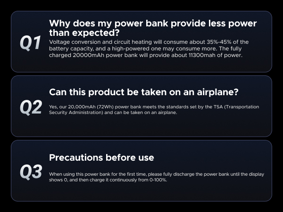Click the Q3 label
This screenshot has width=283, height=212.
pyautogui.click(x=31, y=171)
